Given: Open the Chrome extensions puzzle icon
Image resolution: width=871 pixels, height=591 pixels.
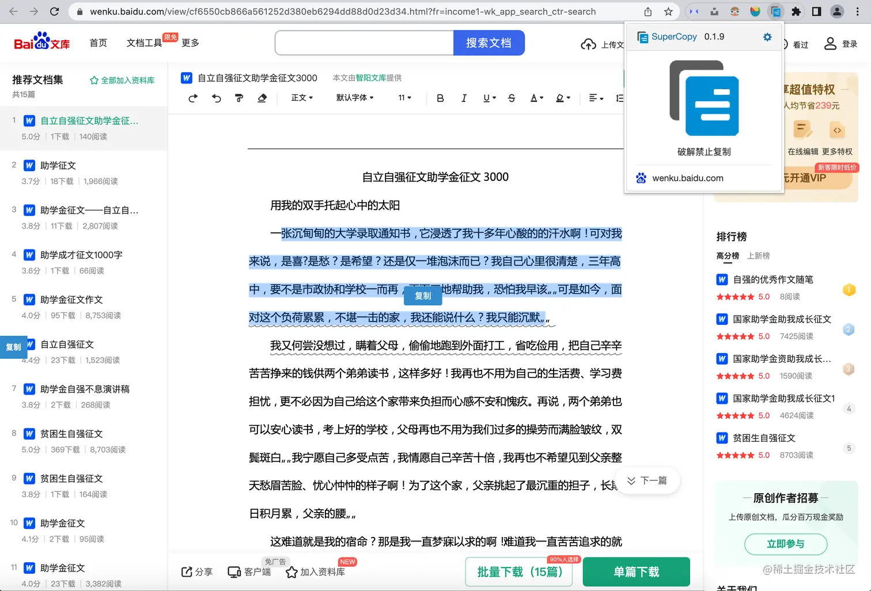Looking at the screenshot, I should 796,12.
